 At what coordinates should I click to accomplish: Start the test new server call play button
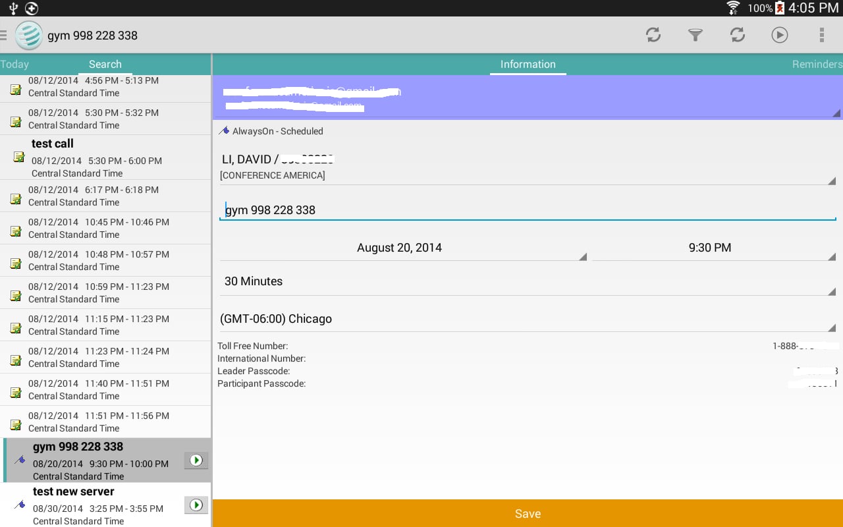click(196, 505)
